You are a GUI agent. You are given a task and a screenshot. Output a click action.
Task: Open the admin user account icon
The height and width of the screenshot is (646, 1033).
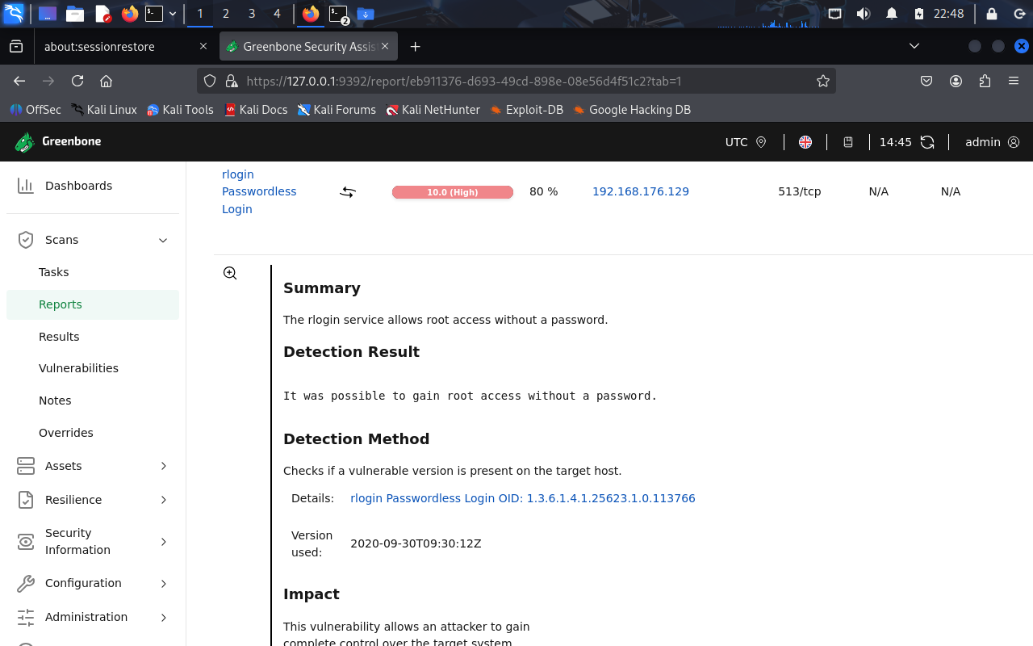click(1015, 142)
